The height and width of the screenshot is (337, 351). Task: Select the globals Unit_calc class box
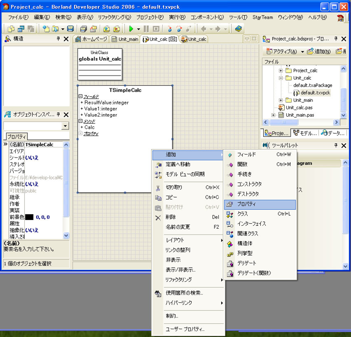100,64
